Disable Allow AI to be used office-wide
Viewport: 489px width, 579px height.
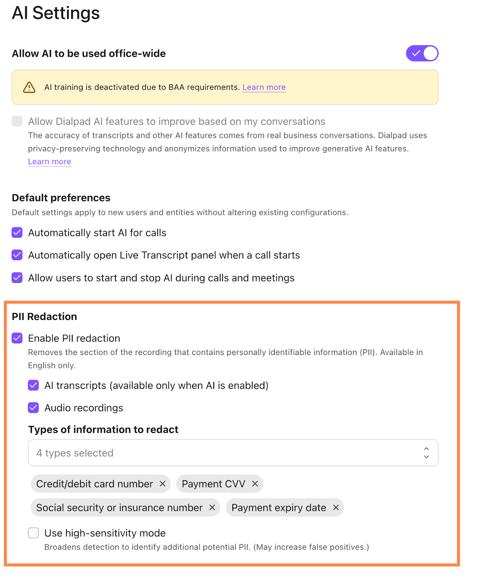pyautogui.click(x=422, y=53)
